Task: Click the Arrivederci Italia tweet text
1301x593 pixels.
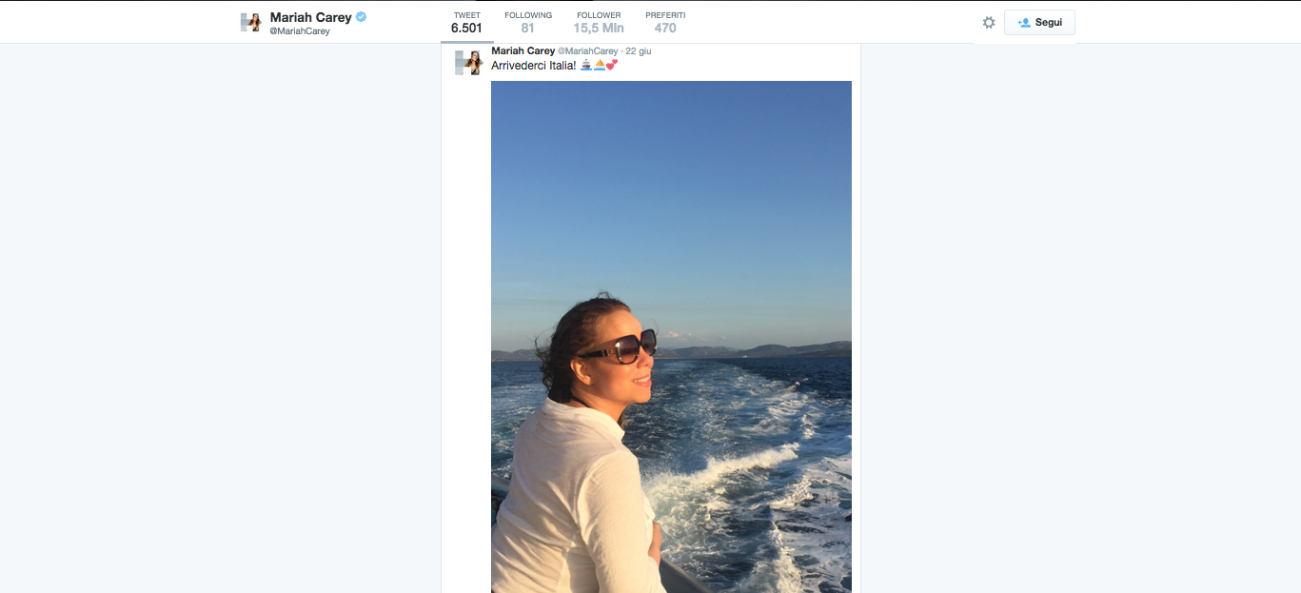Action: [x=531, y=67]
